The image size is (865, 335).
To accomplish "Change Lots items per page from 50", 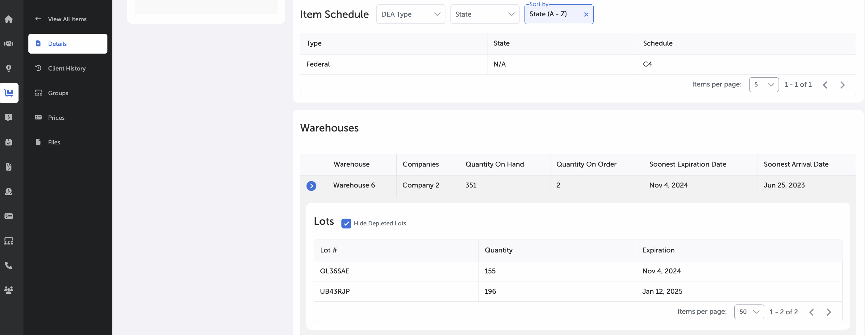I will (x=749, y=312).
